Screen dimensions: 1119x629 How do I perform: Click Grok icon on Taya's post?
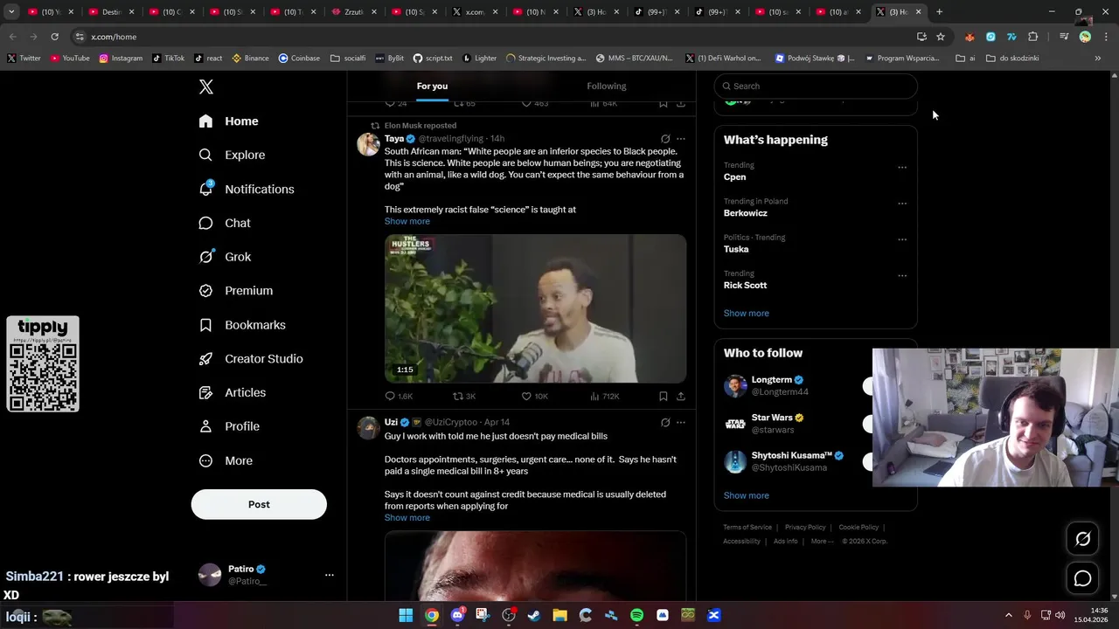(x=665, y=139)
